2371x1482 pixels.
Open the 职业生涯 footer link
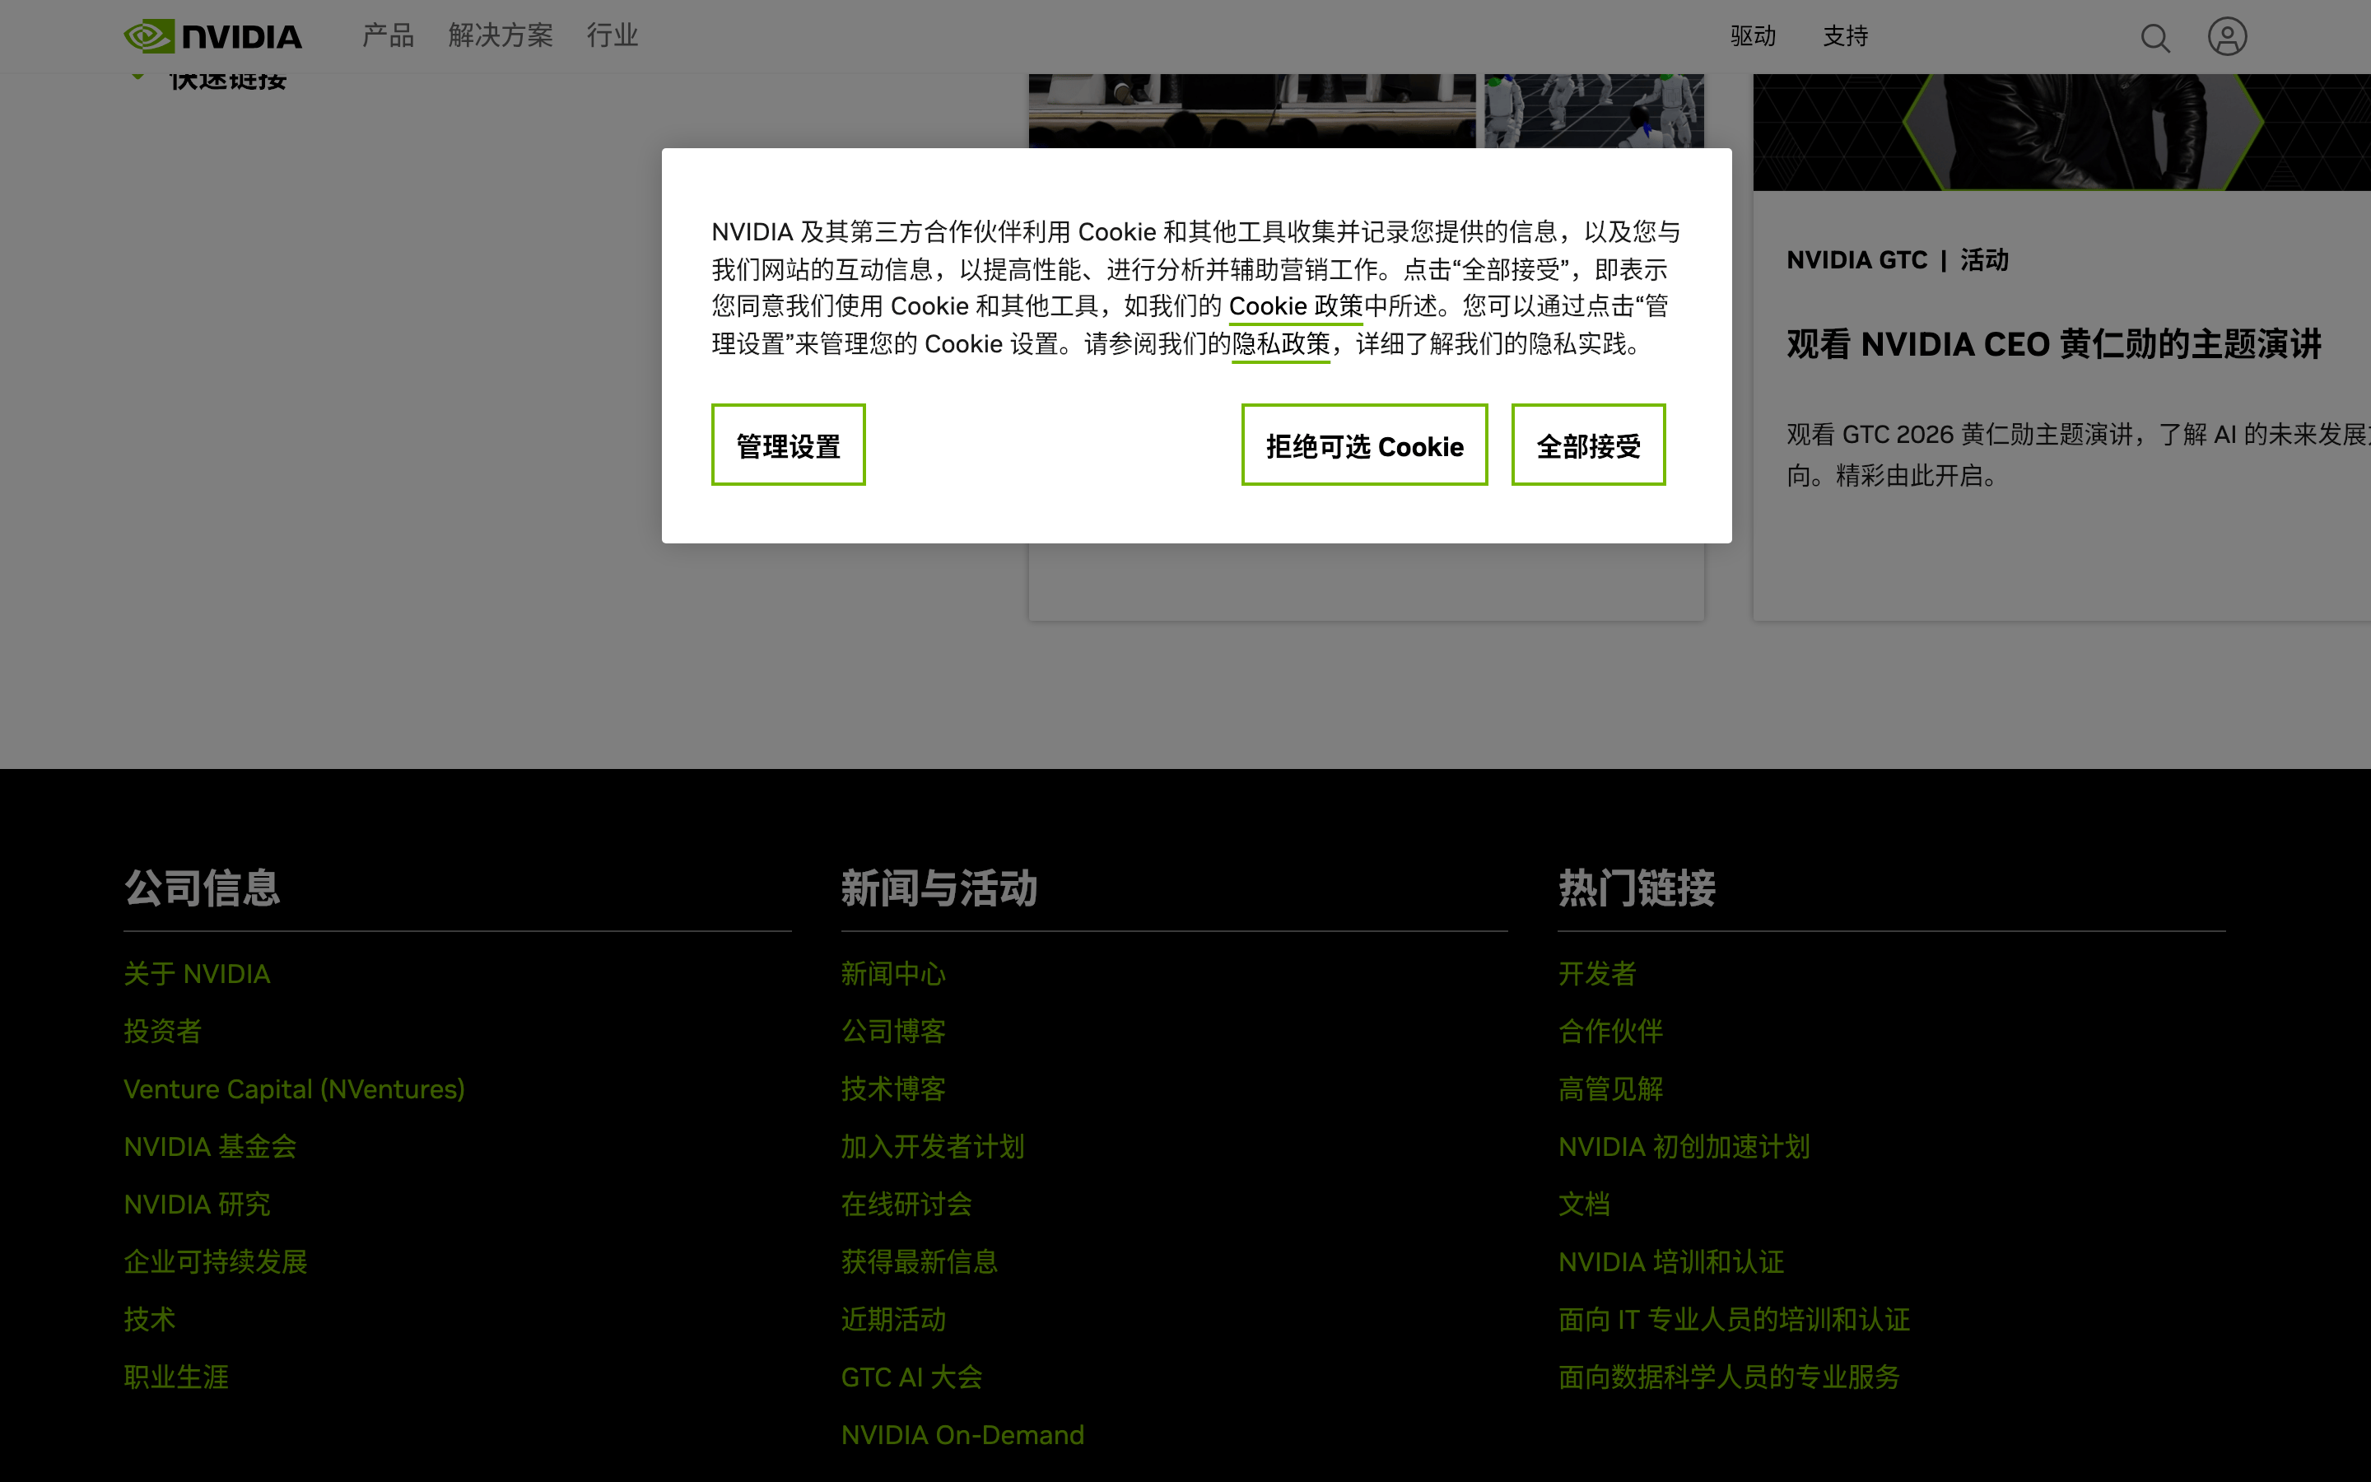pyautogui.click(x=176, y=1377)
